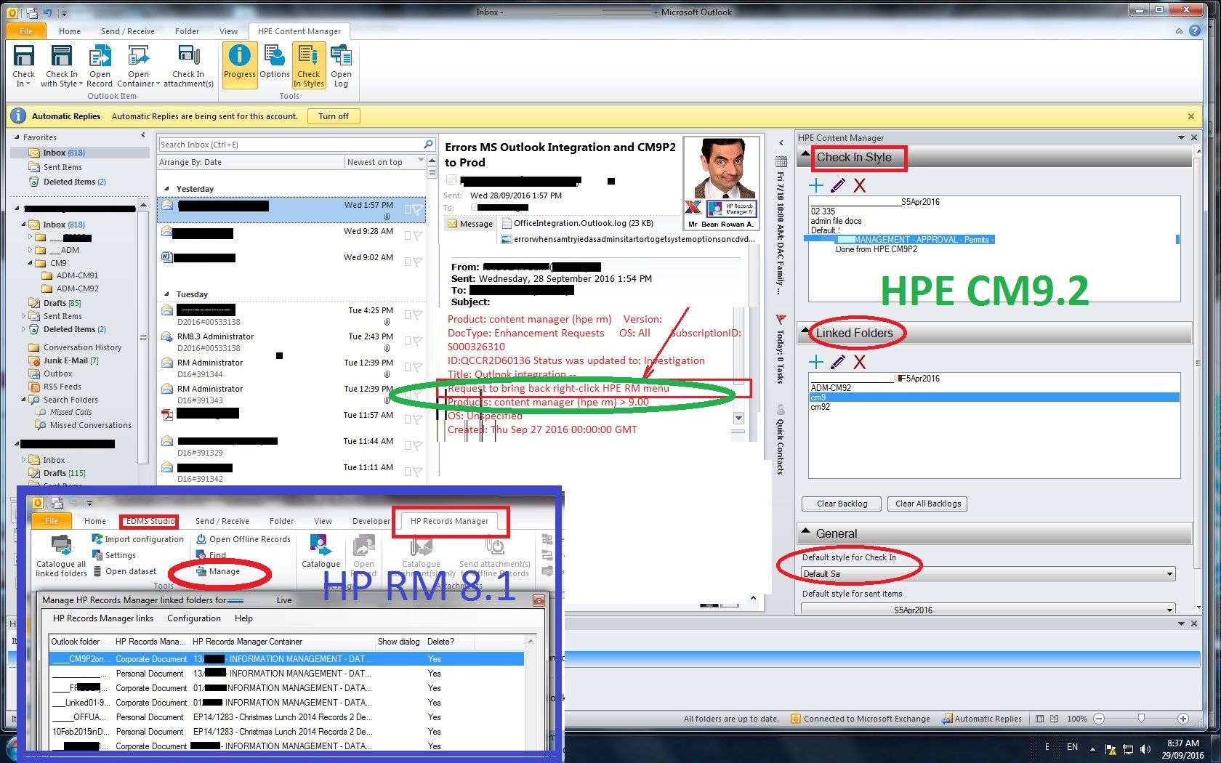This screenshot has width=1221, height=763.
Task: Click the flag on Tue 2:43 PM email
Action: (x=417, y=341)
